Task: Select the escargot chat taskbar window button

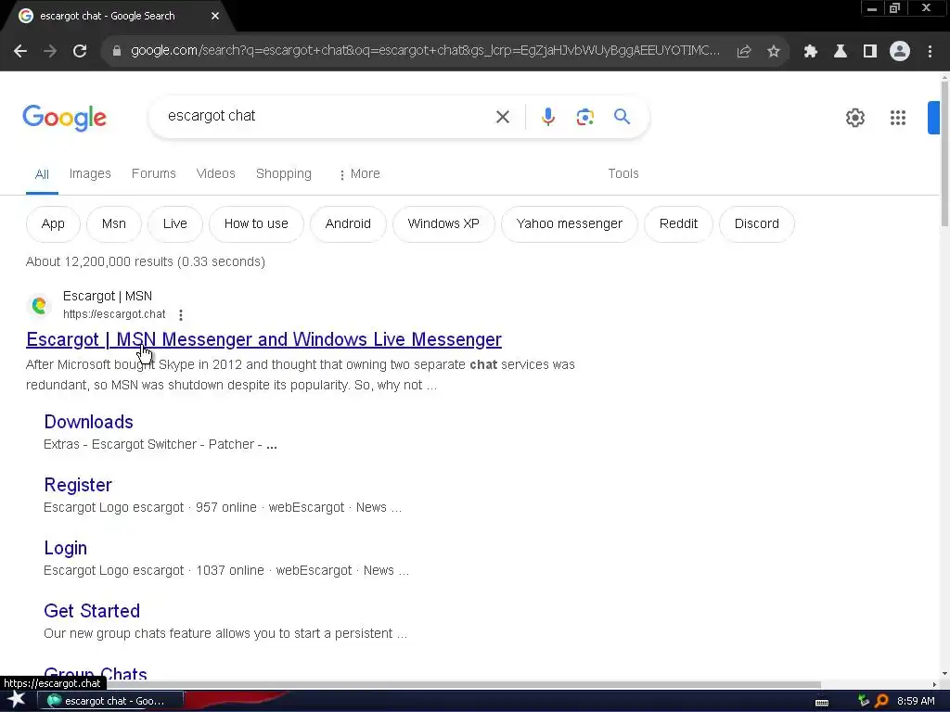Action: [x=111, y=701]
